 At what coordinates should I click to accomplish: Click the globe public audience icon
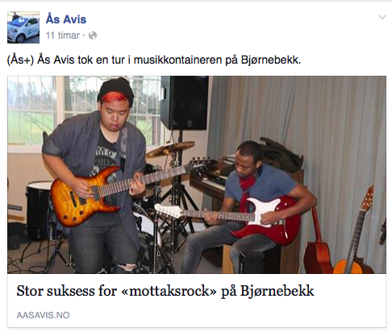coord(93,35)
